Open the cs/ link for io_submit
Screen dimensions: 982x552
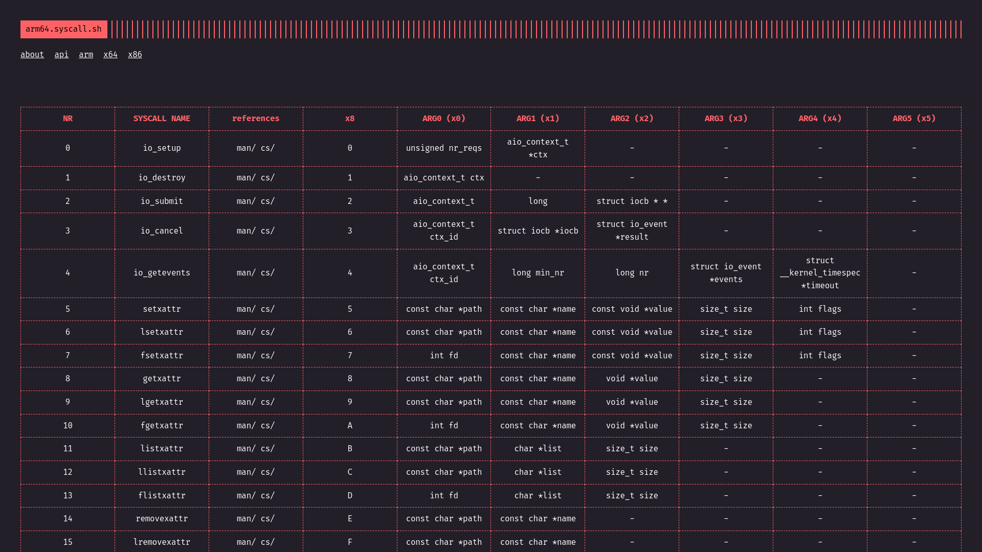point(268,201)
